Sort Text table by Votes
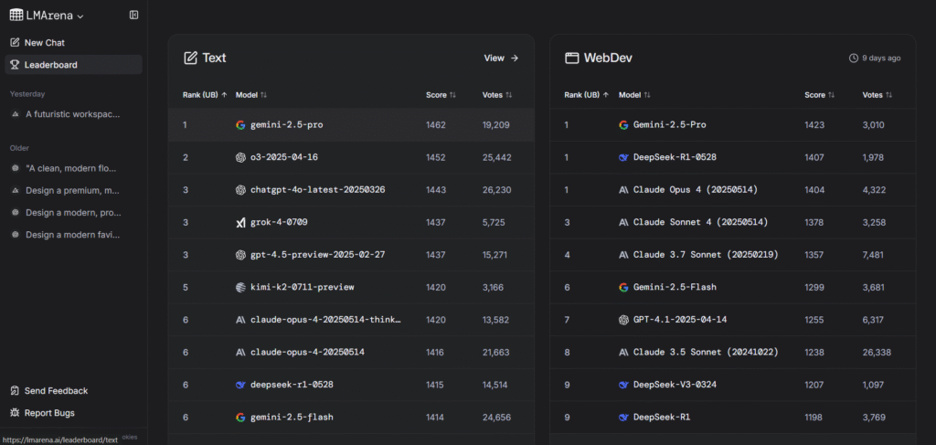 497,95
